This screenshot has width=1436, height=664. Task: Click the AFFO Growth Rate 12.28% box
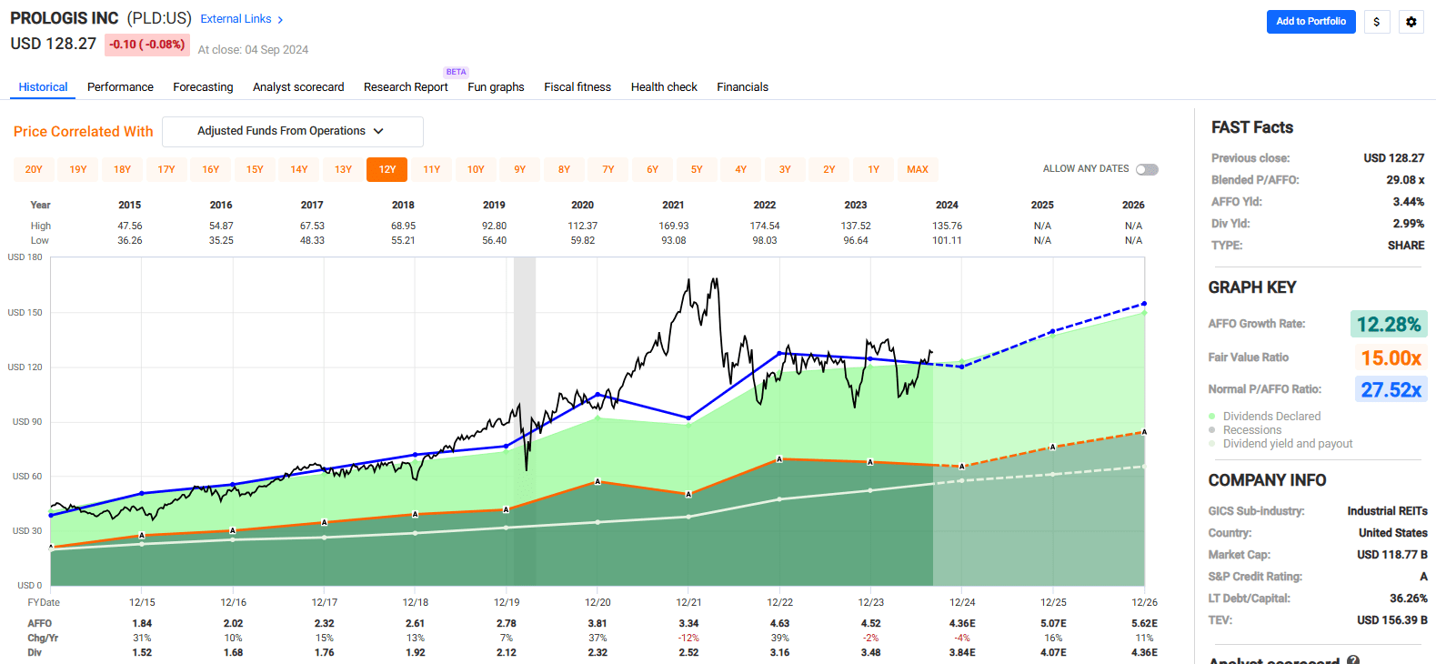pos(1389,325)
